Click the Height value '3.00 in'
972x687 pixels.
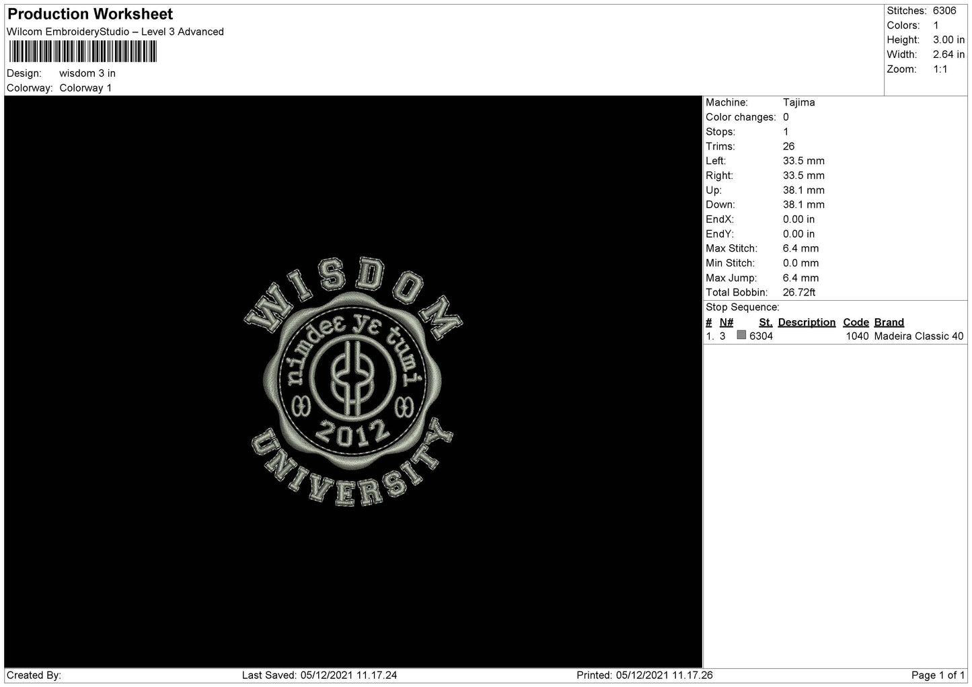click(948, 40)
